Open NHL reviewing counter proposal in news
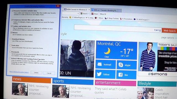 click(39, 90)
